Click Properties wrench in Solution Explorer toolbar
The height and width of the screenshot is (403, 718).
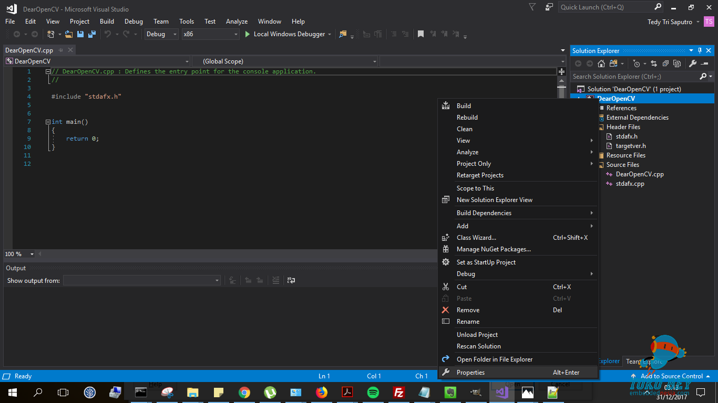click(693, 63)
